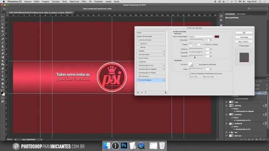269x151 pixels.
Task: Click the Novo Estilo button
Action: [x=244, y=42]
